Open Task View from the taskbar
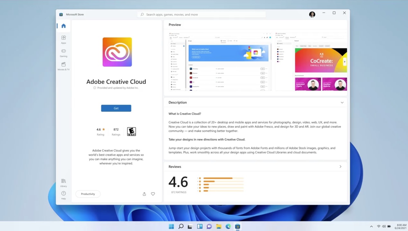This screenshot has height=231, width=408. point(190,227)
